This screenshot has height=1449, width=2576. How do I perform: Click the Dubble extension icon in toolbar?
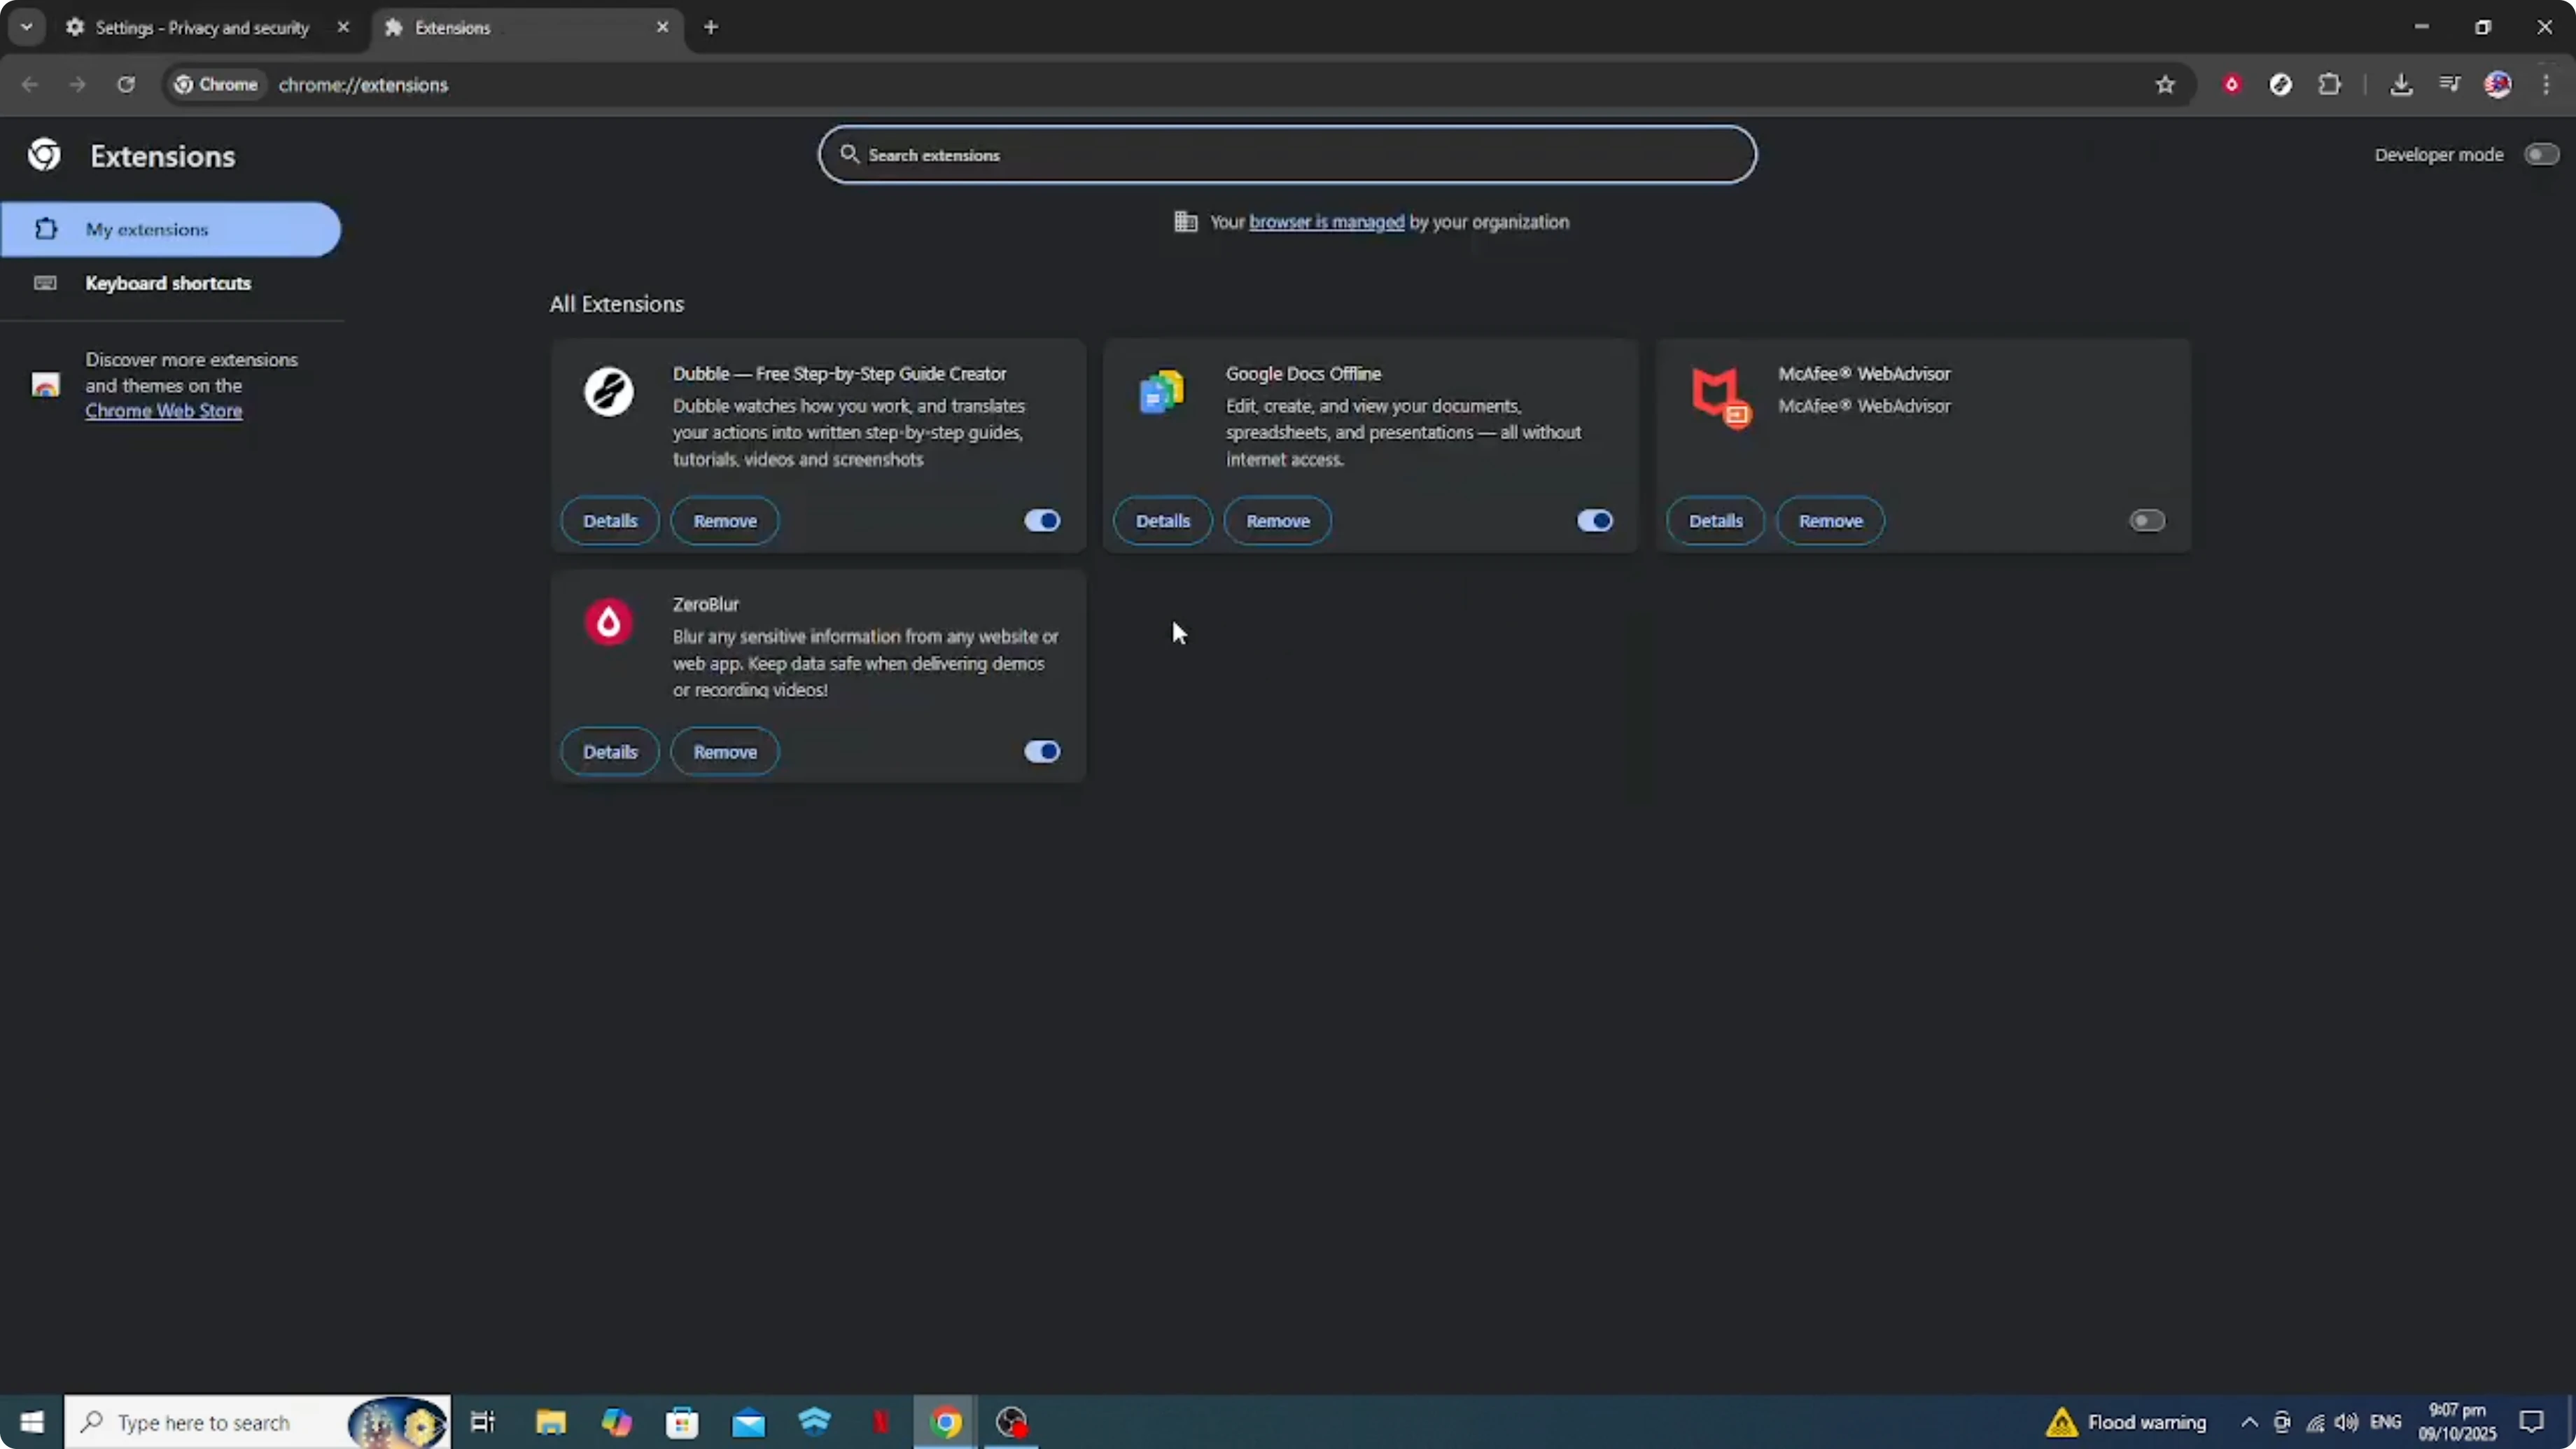tap(2280, 85)
